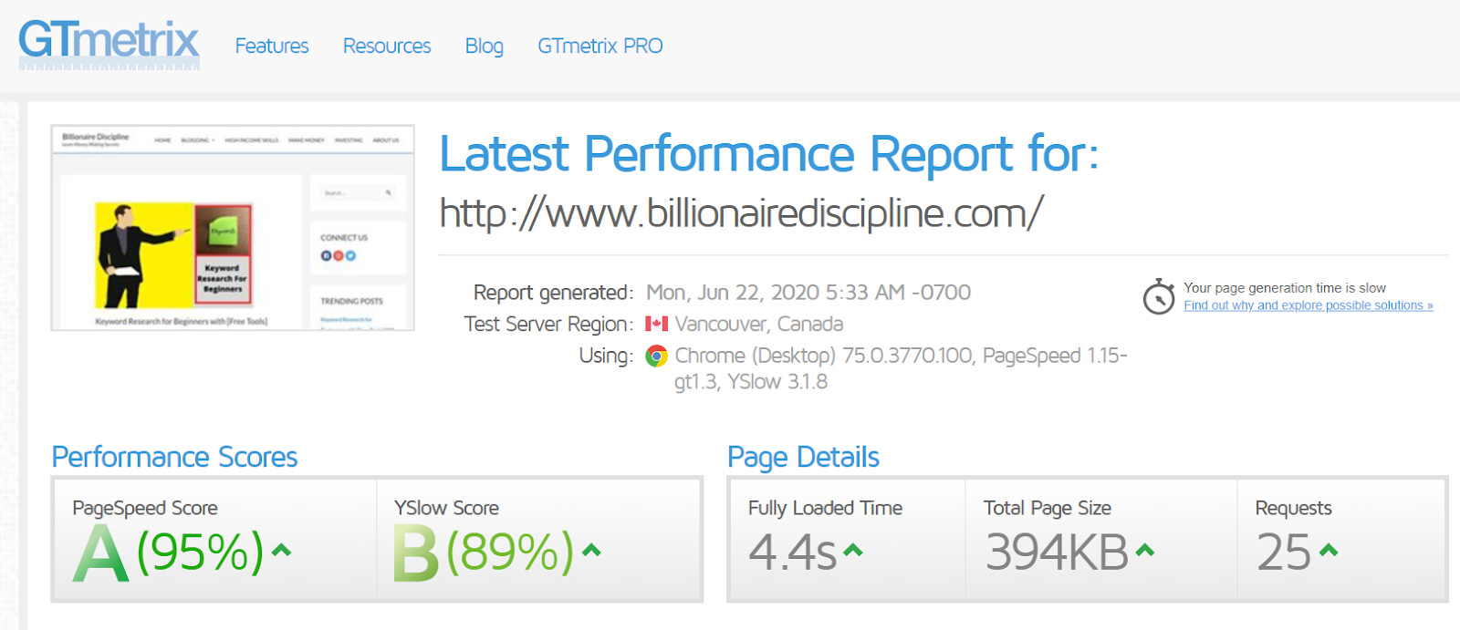Select the 4.4s fully loaded time value
This screenshot has height=630, width=1460.
point(793,553)
